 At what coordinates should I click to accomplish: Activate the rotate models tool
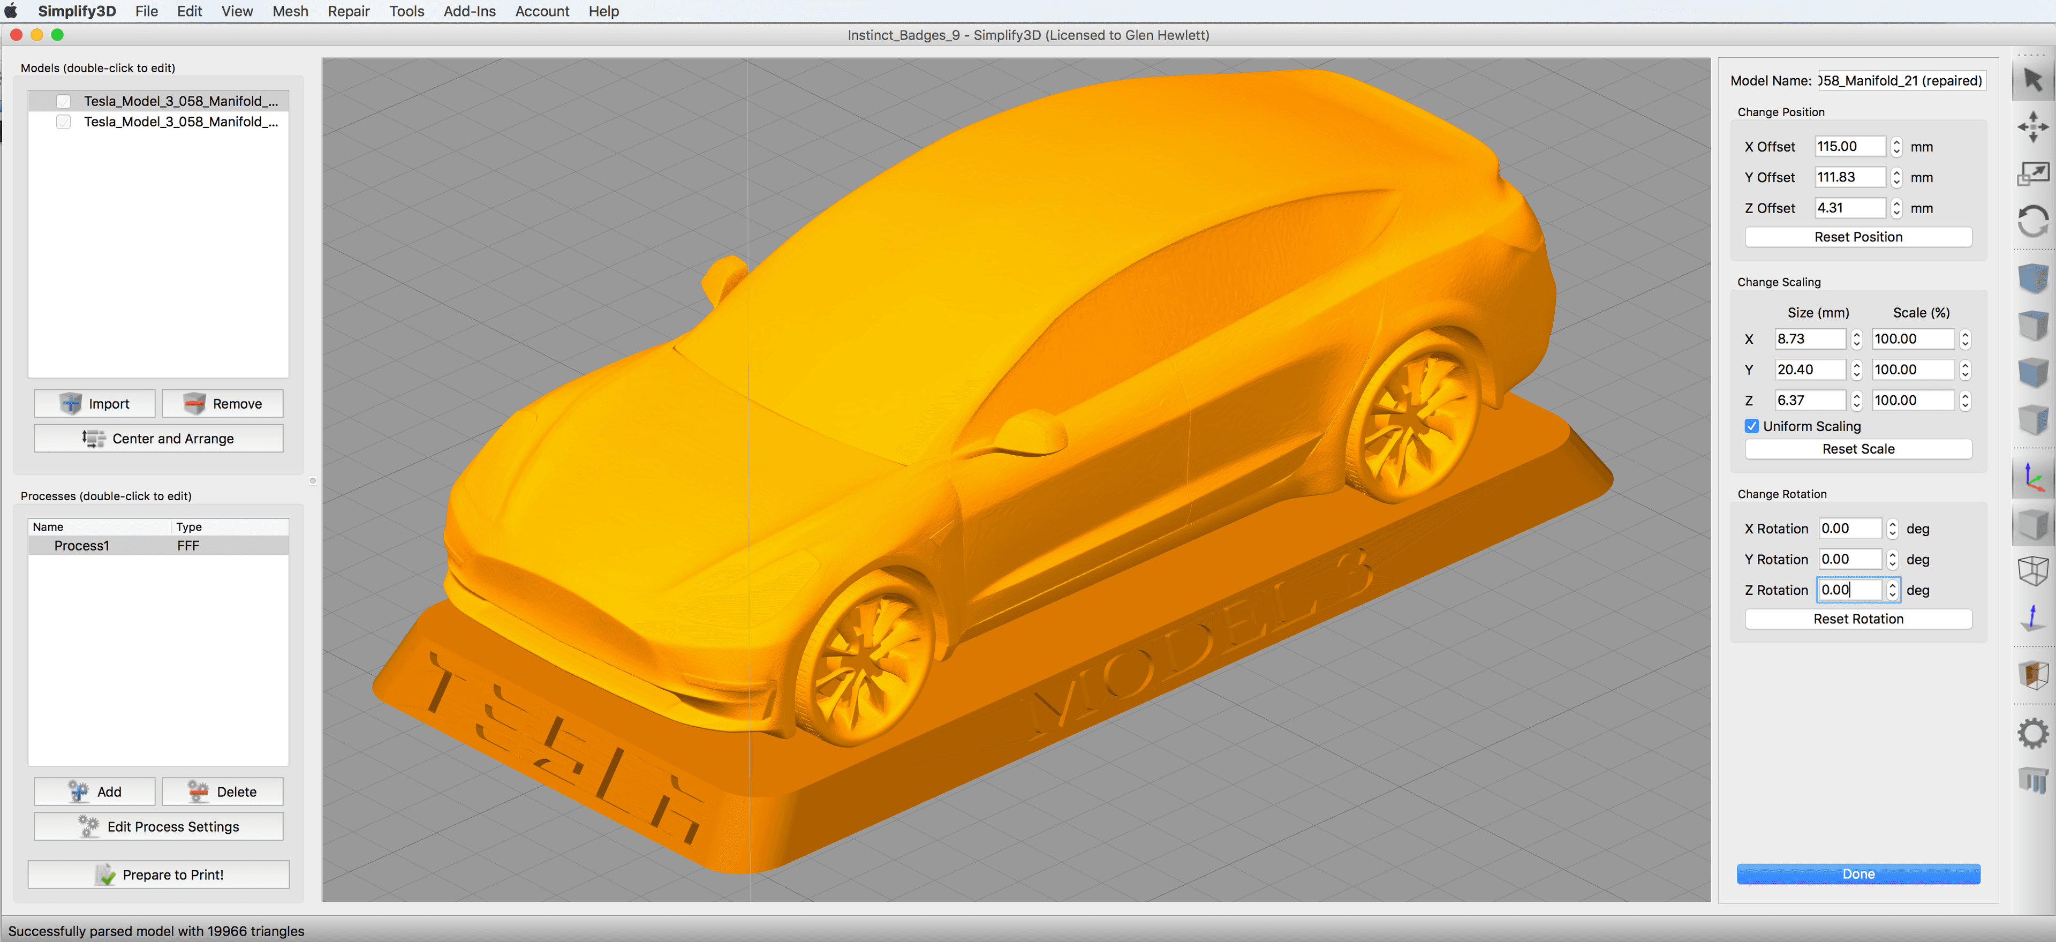point(2032,221)
